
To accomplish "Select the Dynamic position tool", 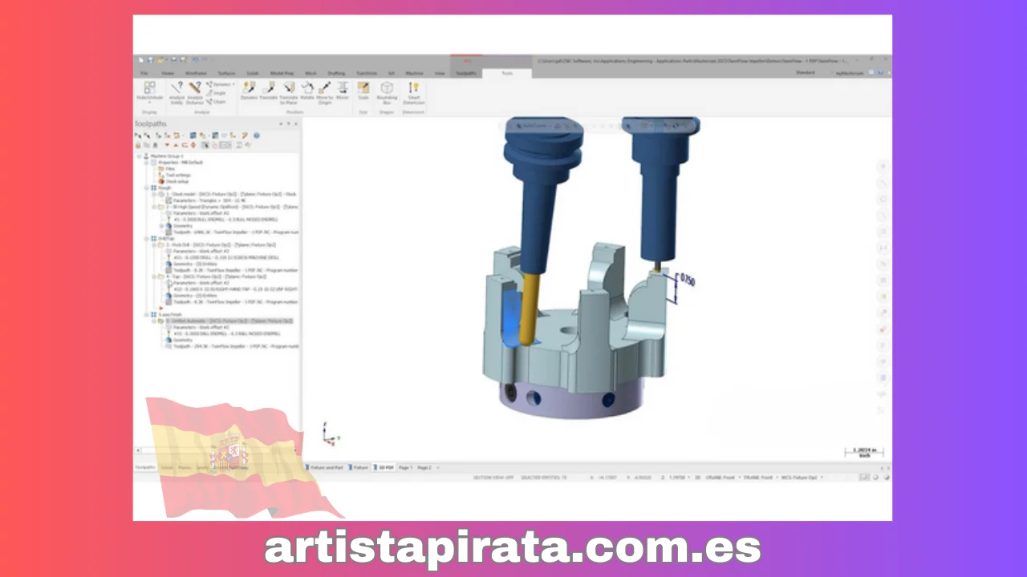I will 249,91.
